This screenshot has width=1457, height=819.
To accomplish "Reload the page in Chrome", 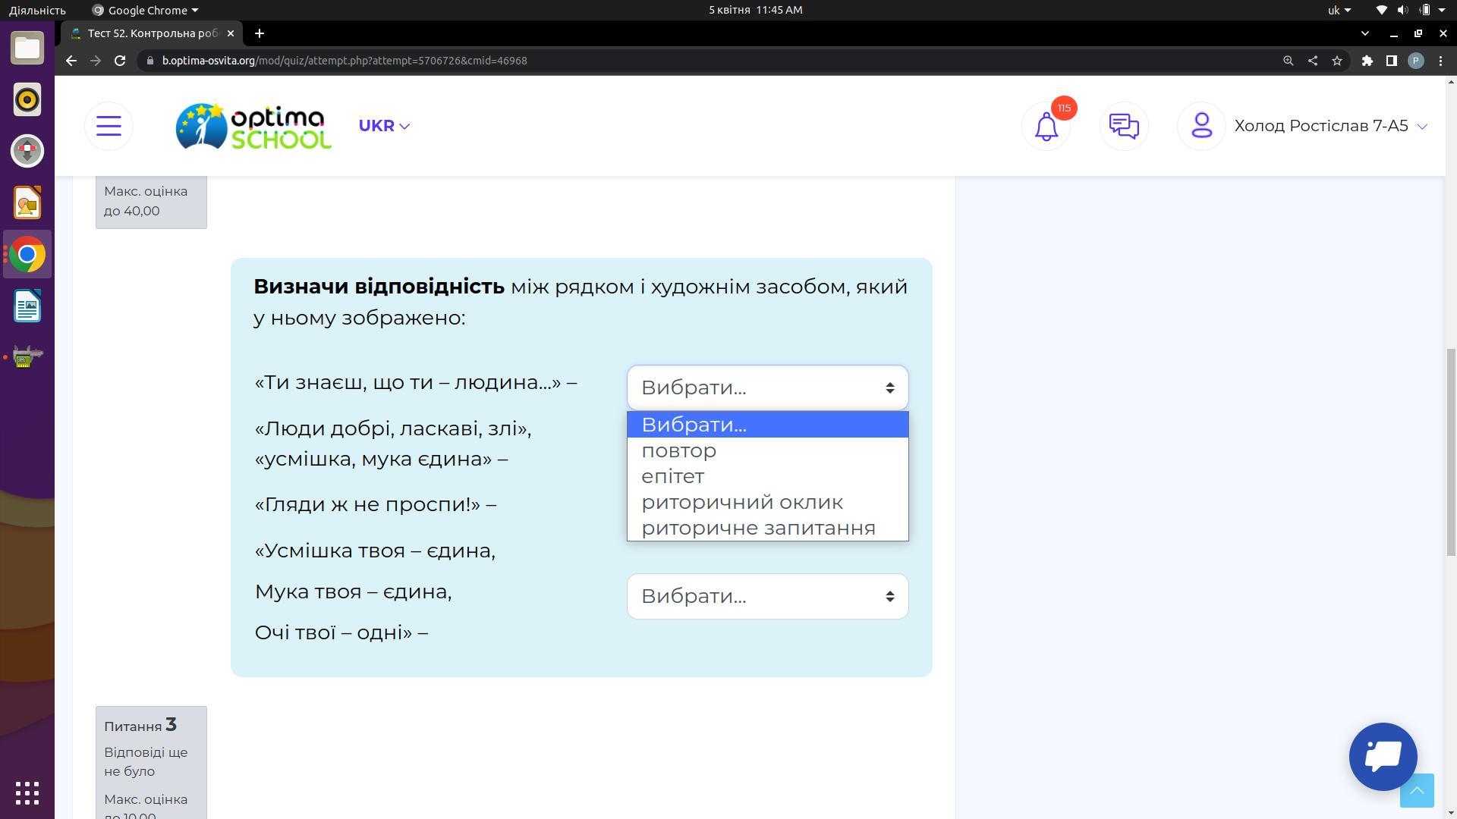I will coord(120,61).
